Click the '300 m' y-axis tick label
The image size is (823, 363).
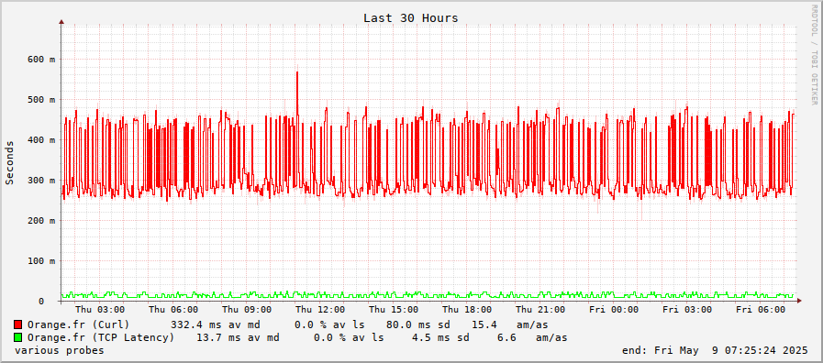[41, 181]
